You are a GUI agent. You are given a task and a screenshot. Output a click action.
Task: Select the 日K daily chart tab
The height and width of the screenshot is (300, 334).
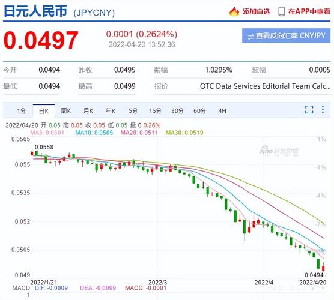(44, 111)
